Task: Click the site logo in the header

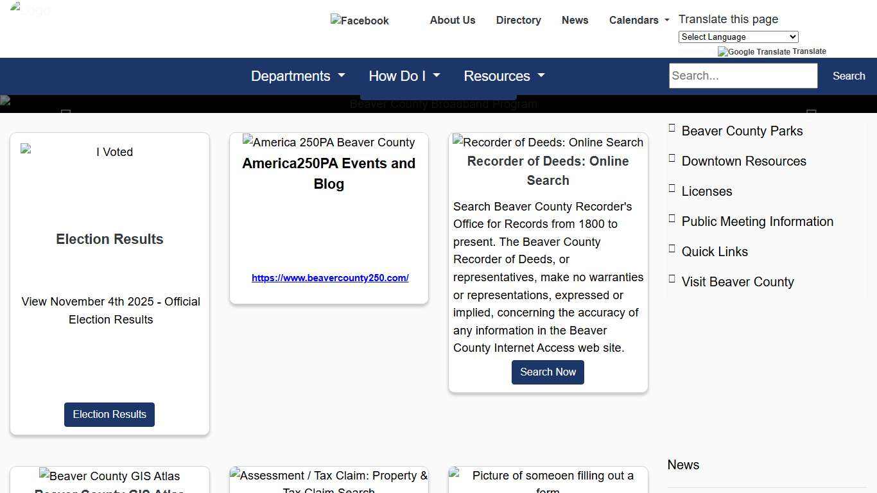Action: (x=30, y=10)
